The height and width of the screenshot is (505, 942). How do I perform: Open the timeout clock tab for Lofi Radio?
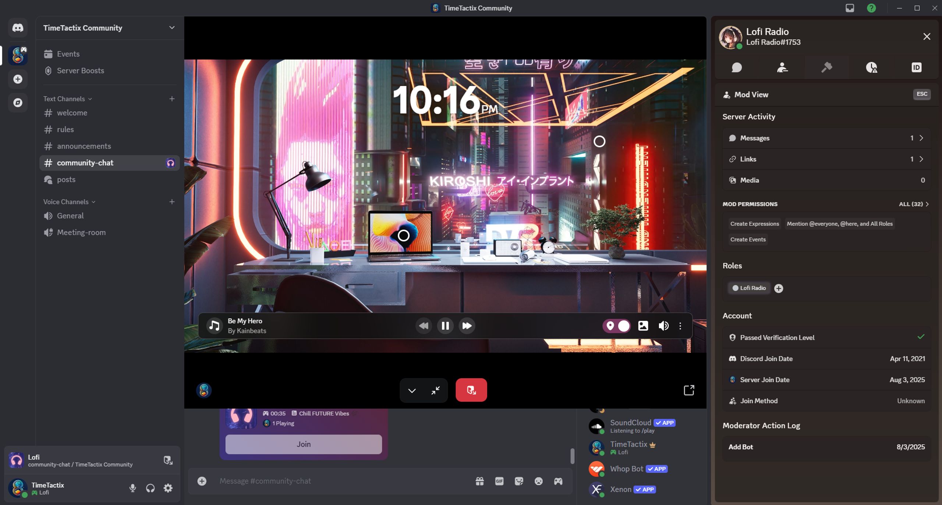(871, 67)
